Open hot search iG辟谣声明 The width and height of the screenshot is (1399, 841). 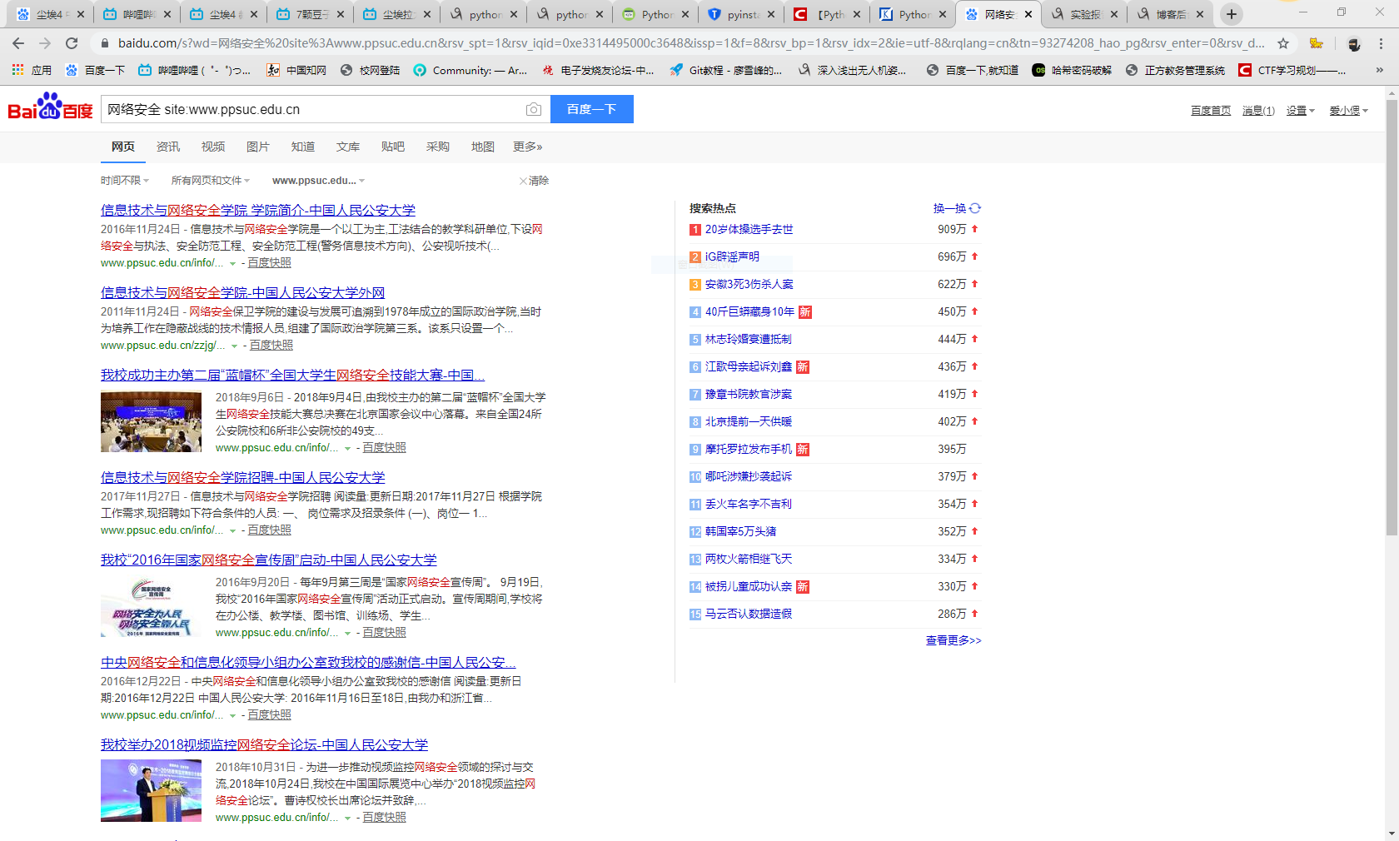pyautogui.click(x=732, y=256)
